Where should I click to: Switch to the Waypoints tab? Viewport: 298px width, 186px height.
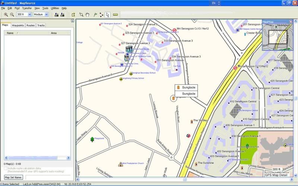[18, 25]
